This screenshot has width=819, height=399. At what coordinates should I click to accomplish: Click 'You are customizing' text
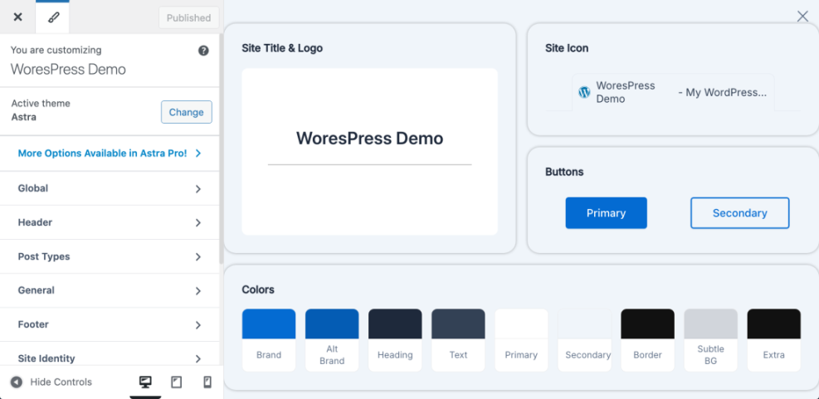[x=56, y=50]
